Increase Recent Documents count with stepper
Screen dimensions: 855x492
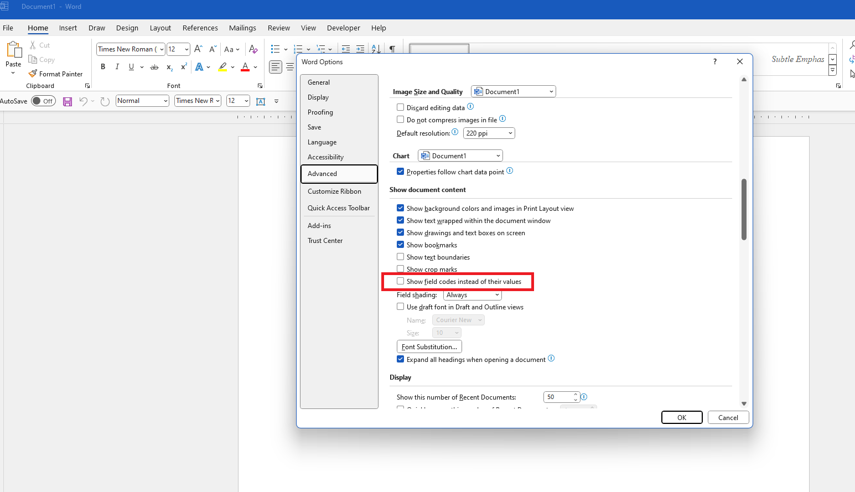pyautogui.click(x=576, y=394)
